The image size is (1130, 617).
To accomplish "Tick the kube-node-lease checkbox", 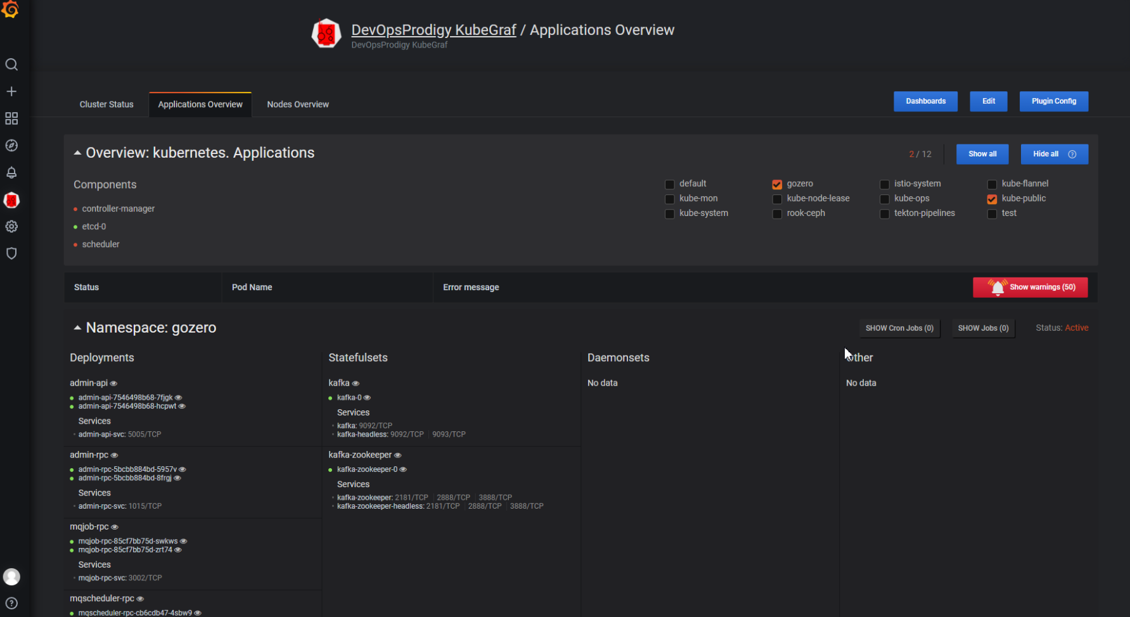I will pos(777,199).
